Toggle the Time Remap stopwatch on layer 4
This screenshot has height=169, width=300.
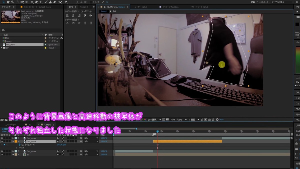point(19,144)
